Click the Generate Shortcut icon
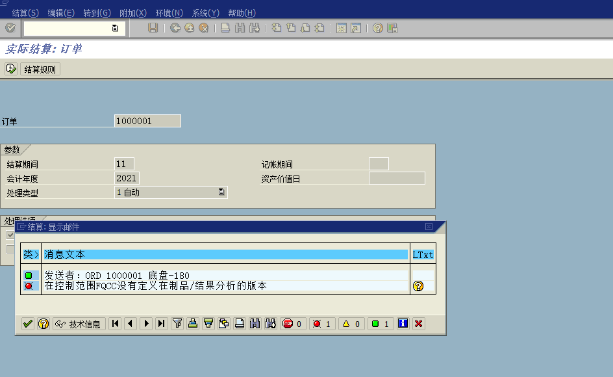Viewport: 613px width, 377px height. (356, 28)
